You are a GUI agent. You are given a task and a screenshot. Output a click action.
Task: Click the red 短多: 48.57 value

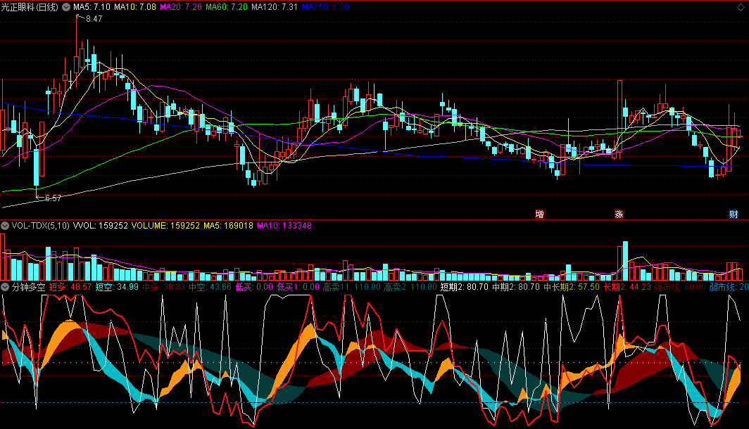(x=70, y=287)
